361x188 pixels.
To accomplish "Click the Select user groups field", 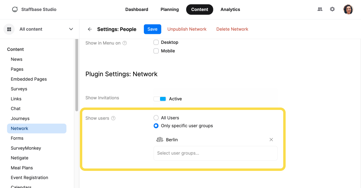I will pyautogui.click(x=215, y=153).
